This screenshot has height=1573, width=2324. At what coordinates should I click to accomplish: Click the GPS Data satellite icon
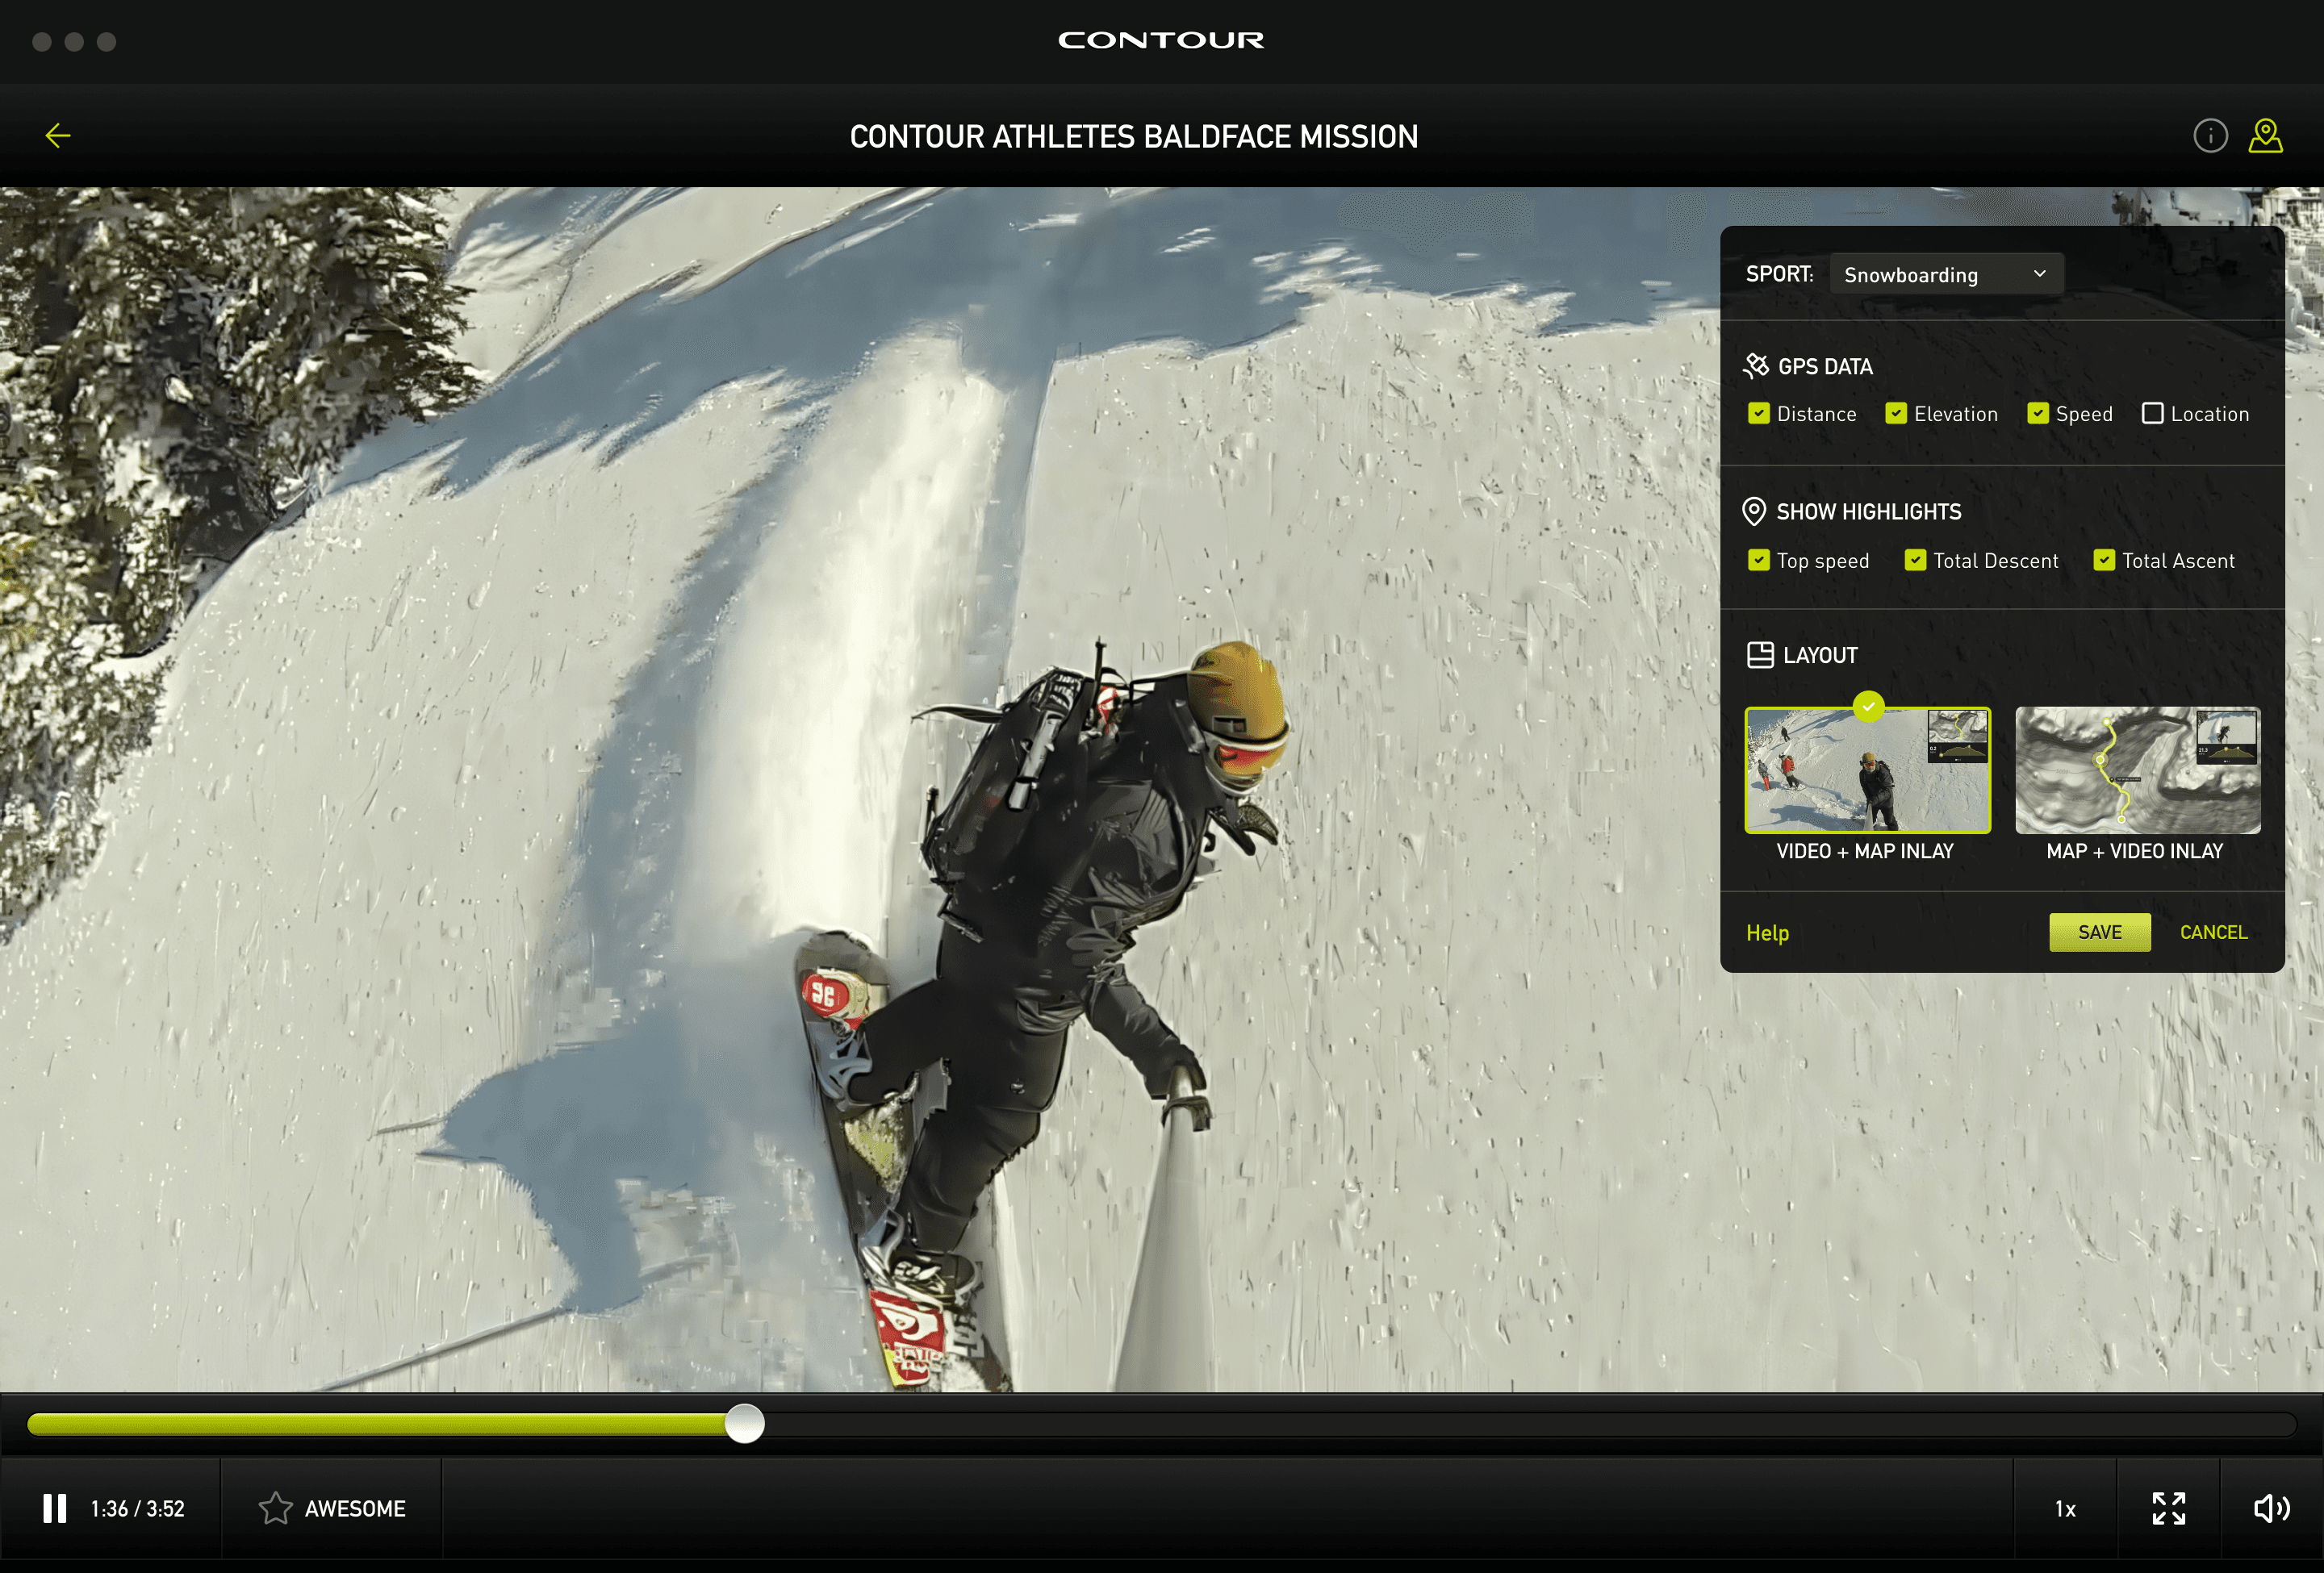tap(1756, 367)
